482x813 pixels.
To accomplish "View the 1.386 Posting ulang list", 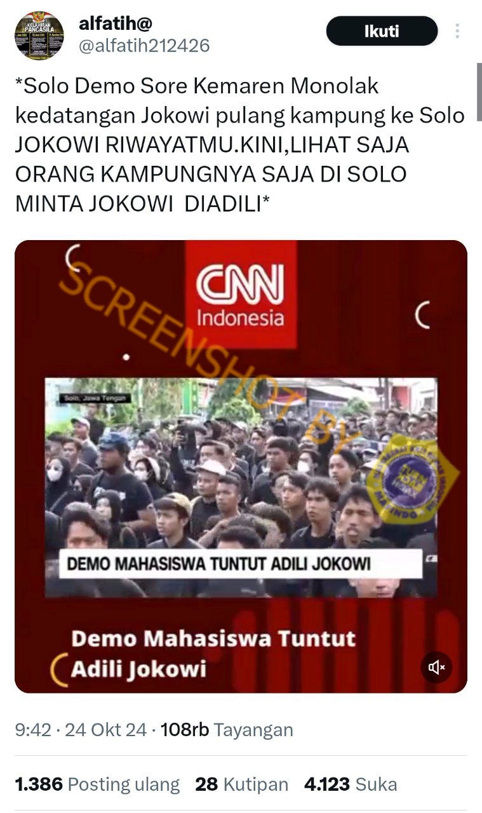I will pyautogui.click(x=97, y=784).
